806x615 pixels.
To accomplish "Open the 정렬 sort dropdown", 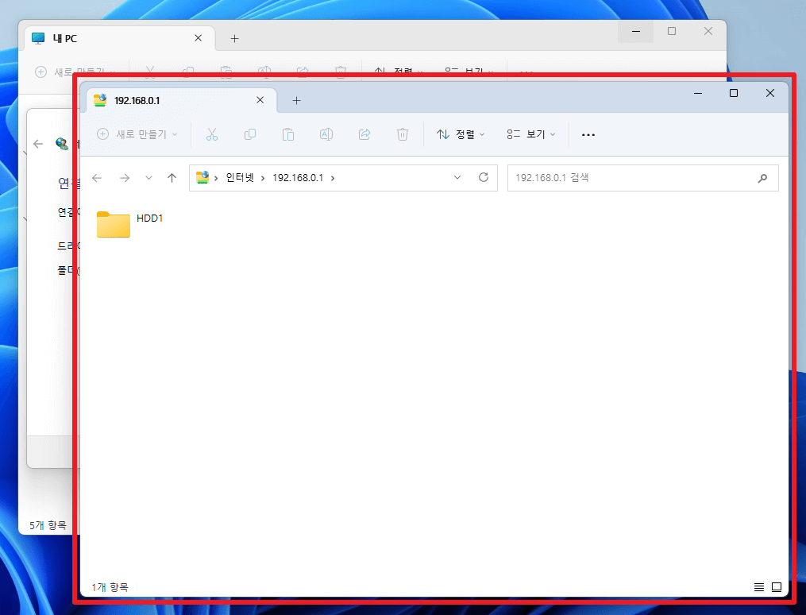I will pos(461,133).
